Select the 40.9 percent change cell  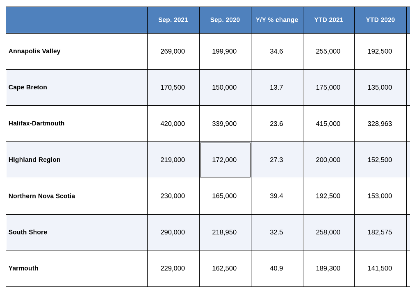coord(277,268)
